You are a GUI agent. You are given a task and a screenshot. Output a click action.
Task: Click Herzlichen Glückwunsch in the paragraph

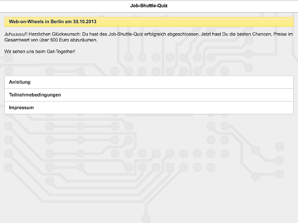click(55, 34)
